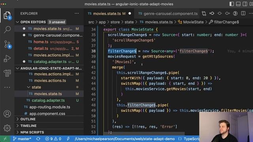This screenshot has width=253, height=142.
Task: Click src breadcrumb segment
Action: (91, 22)
